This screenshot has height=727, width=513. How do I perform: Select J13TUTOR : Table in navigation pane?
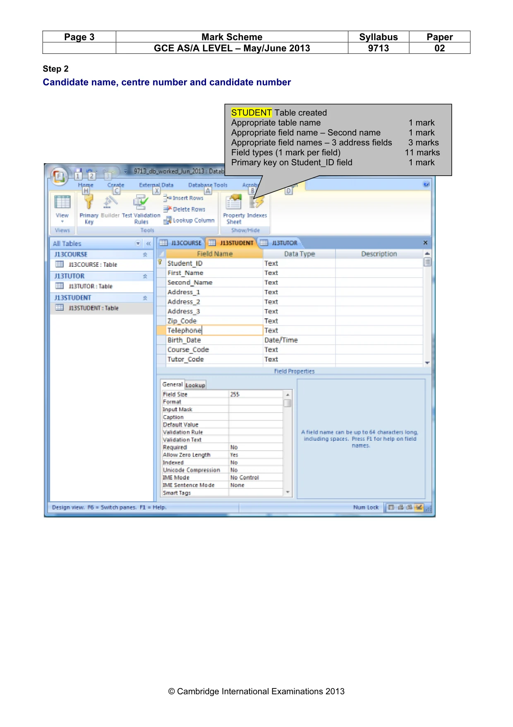(101, 286)
